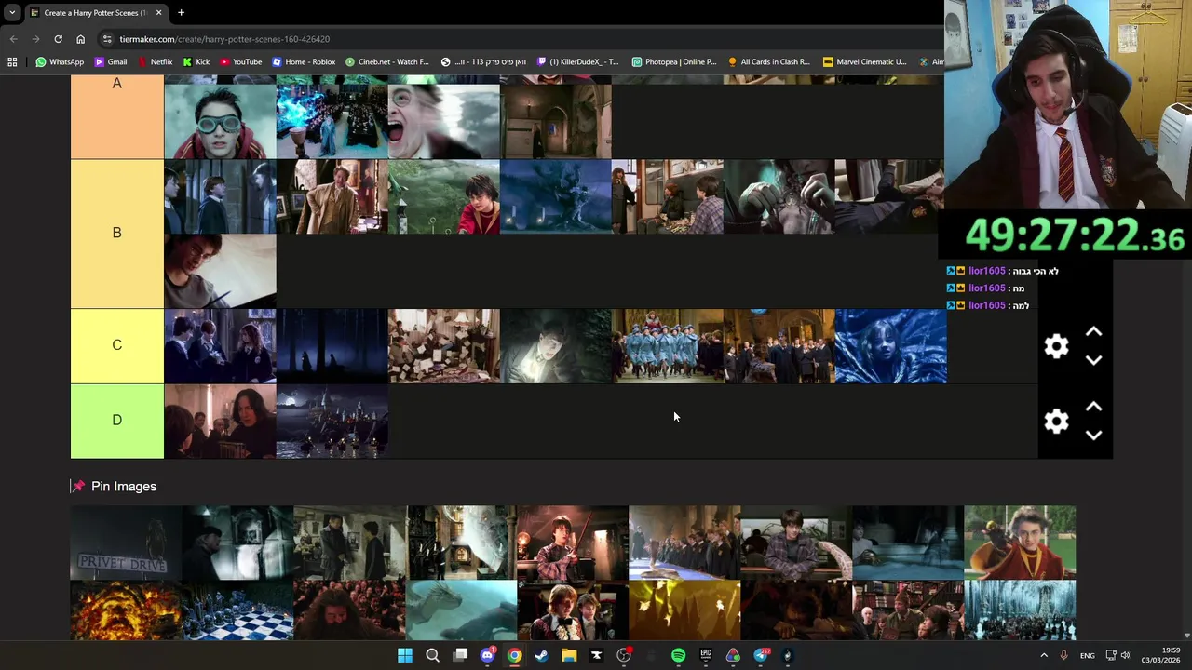Click the tiermaker.com address bar
The width and height of the screenshot is (1192, 670).
tap(521, 39)
